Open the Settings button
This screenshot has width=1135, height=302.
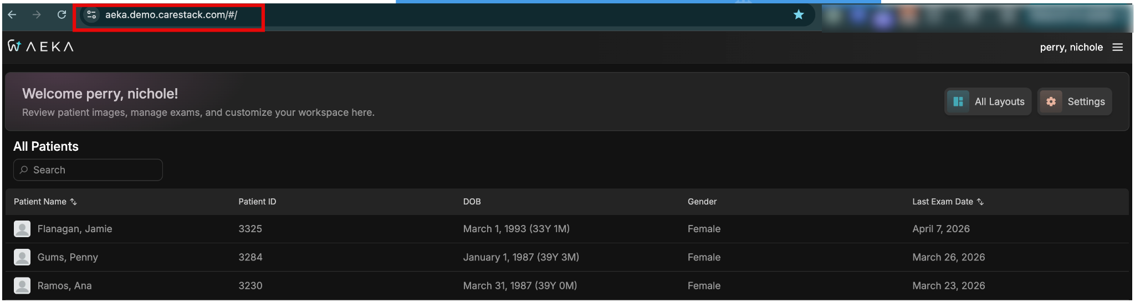[1074, 101]
